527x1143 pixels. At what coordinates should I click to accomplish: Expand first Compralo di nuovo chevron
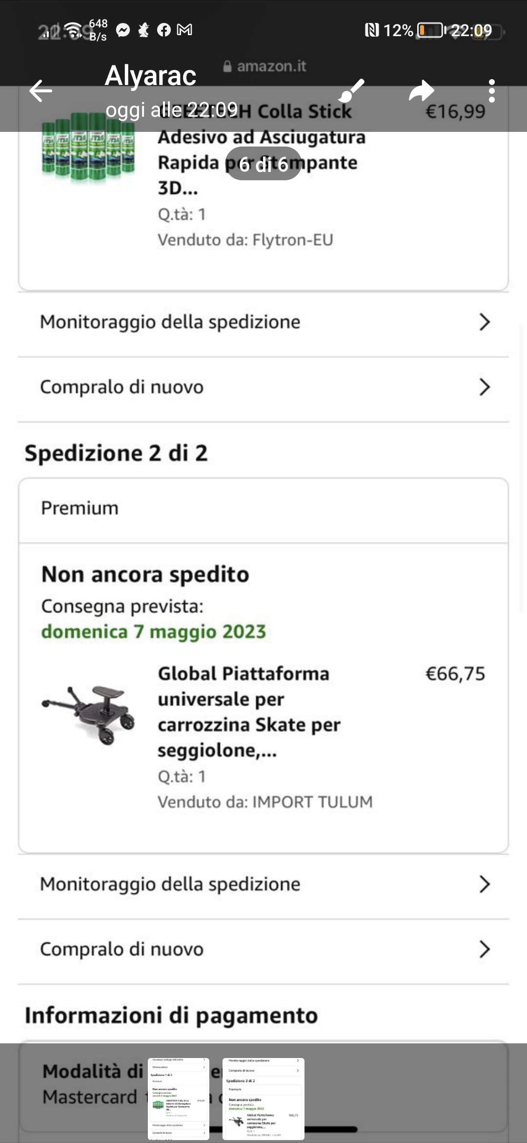click(x=484, y=387)
